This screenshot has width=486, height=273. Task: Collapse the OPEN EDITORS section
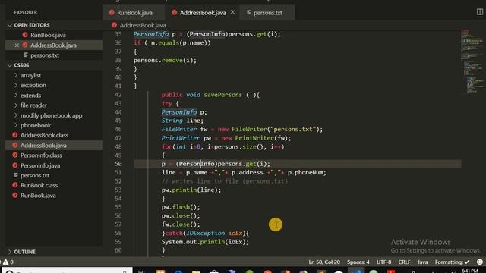coord(10,25)
